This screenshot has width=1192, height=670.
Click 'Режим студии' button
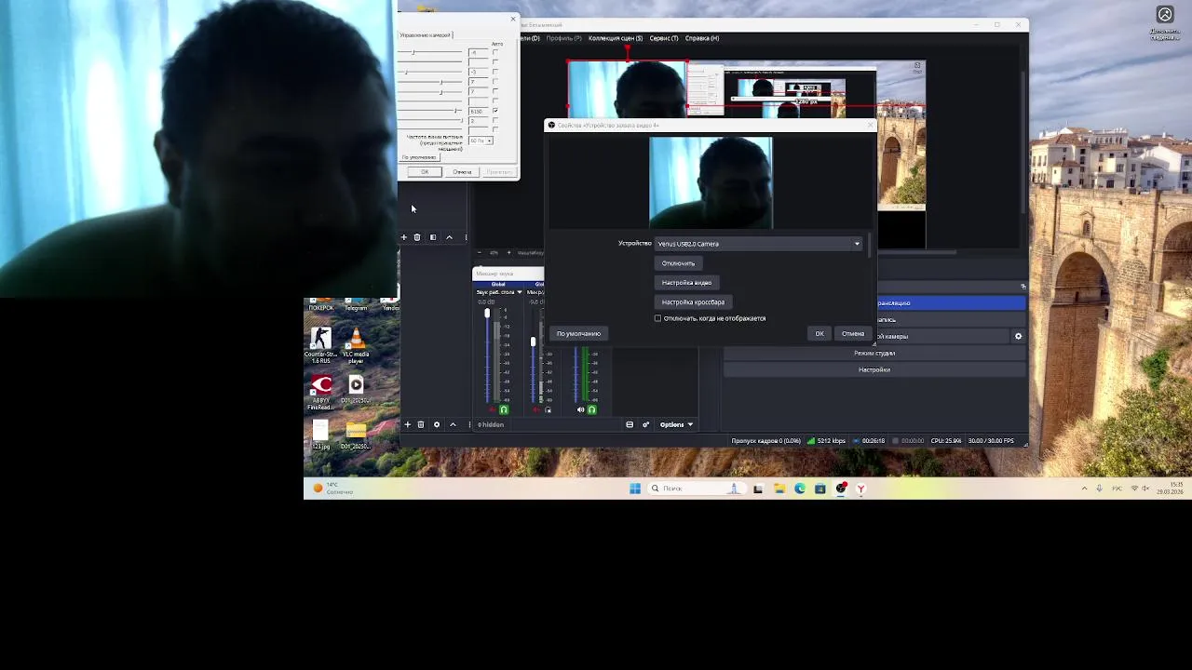[874, 353]
